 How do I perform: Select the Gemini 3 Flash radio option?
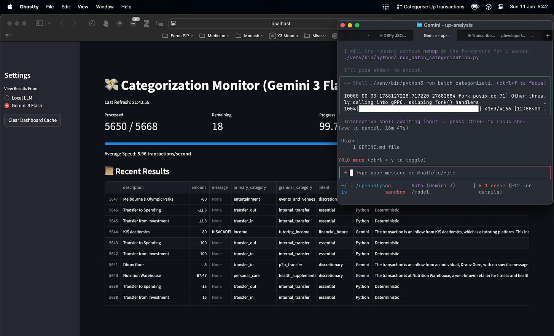pyautogui.click(x=7, y=106)
